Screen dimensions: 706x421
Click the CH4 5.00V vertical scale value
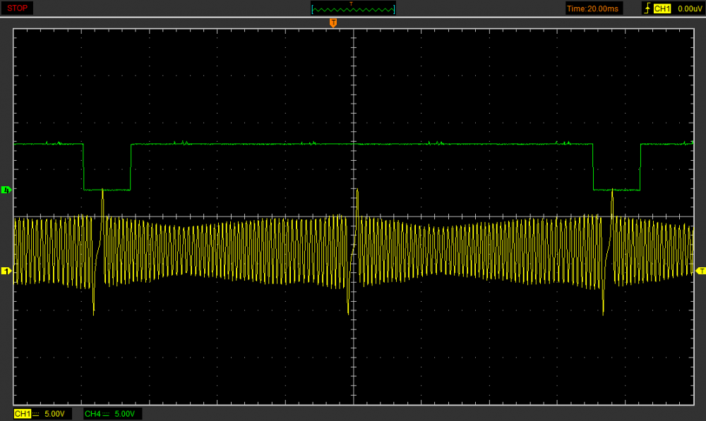[126, 413]
